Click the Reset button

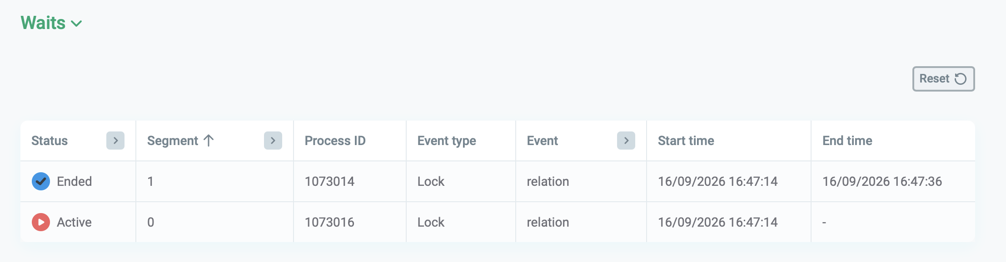click(x=943, y=79)
